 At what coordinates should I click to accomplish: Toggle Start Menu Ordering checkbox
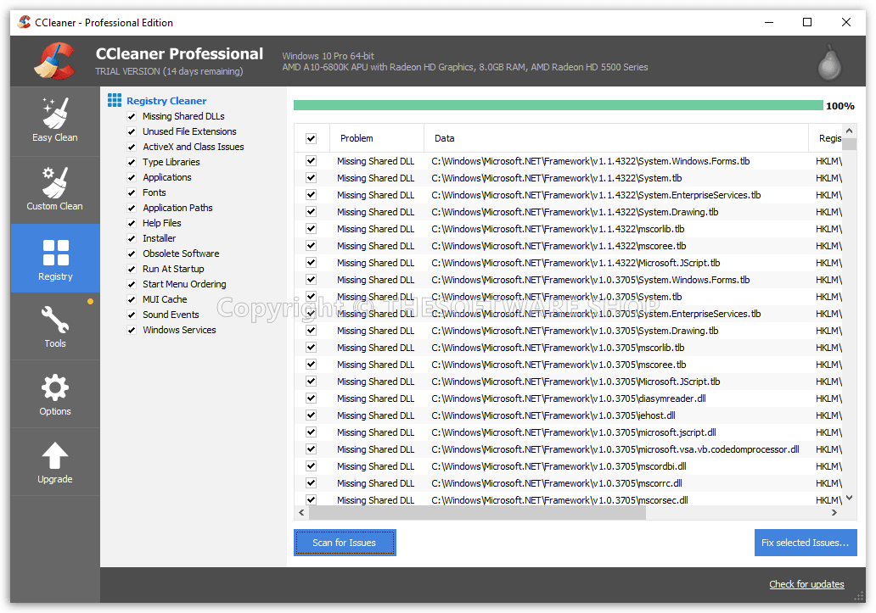132,284
